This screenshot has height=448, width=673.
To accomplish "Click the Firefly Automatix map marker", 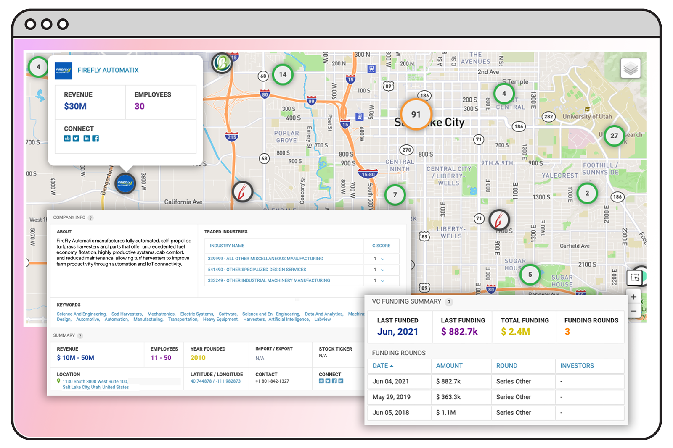I will (125, 183).
